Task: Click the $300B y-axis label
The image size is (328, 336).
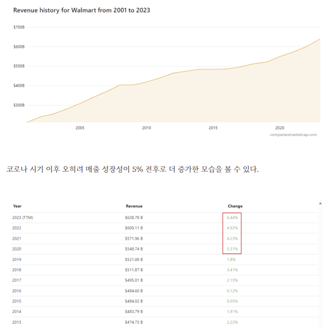Action: click(19, 105)
